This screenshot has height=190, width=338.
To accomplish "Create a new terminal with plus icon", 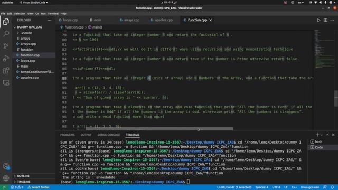I will (x=317, y=135).
